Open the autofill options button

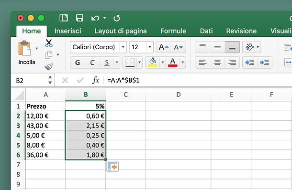point(112,167)
